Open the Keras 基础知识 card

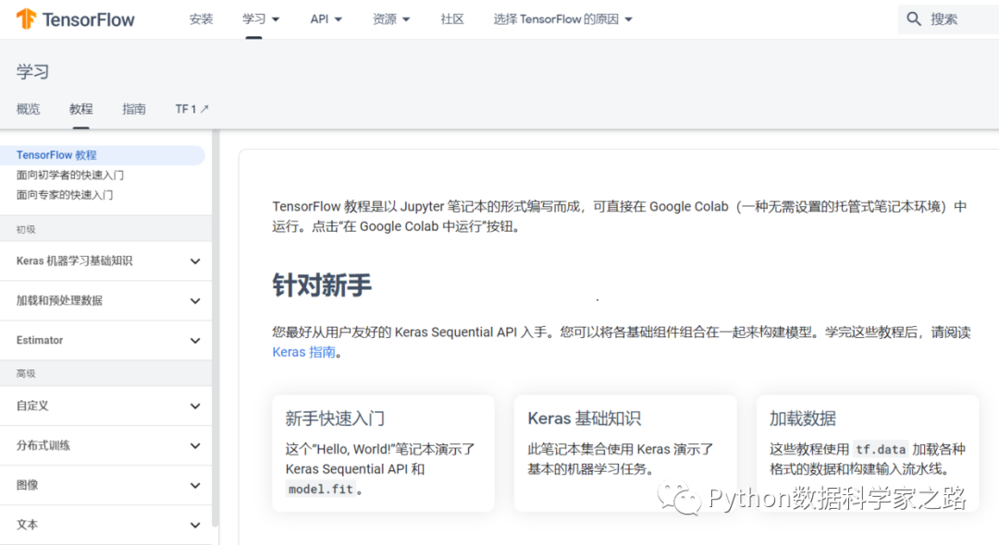click(625, 453)
